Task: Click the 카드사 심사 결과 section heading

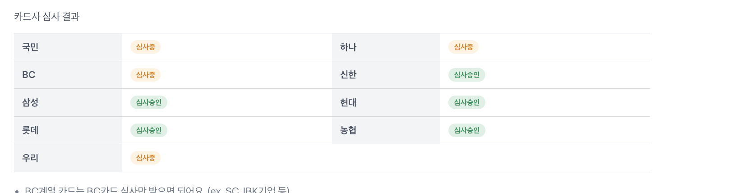Action: coord(47,17)
